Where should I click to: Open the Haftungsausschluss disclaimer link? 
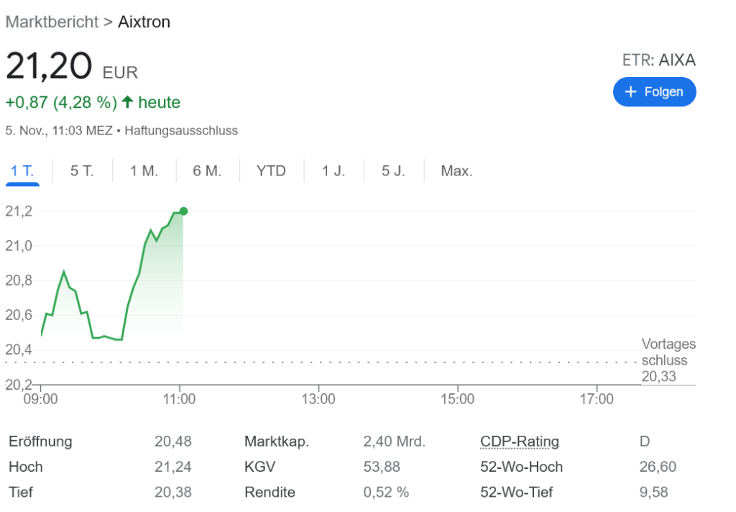point(181,131)
